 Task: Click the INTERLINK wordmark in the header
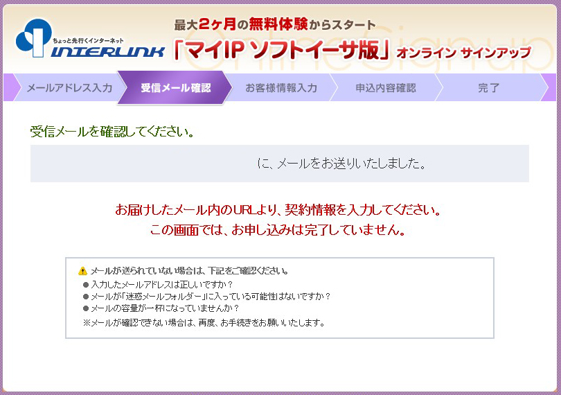107,51
